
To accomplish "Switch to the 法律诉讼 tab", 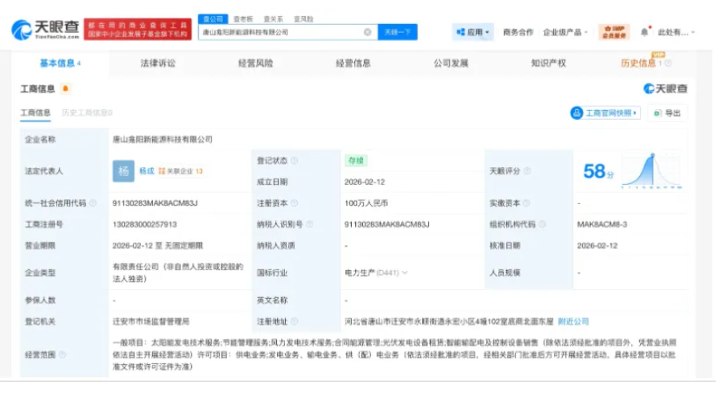I will click(157, 63).
